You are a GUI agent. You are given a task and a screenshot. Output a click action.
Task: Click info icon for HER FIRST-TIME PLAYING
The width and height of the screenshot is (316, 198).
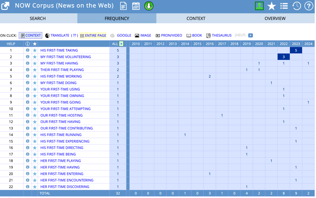[28, 161]
